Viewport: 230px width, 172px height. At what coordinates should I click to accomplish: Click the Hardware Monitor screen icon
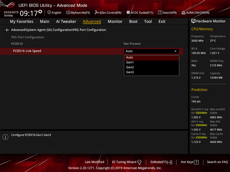(x=193, y=21)
